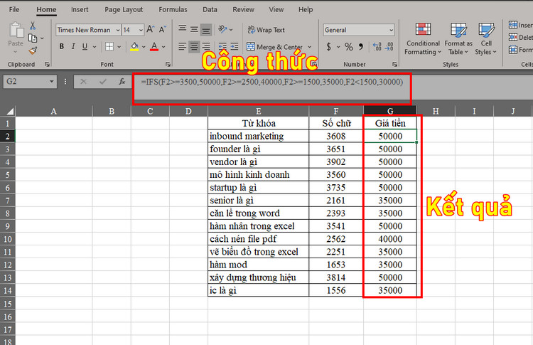Screen dimensions: 533x345
Task: Decrease decimal places
Action: (x=389, y=47)
